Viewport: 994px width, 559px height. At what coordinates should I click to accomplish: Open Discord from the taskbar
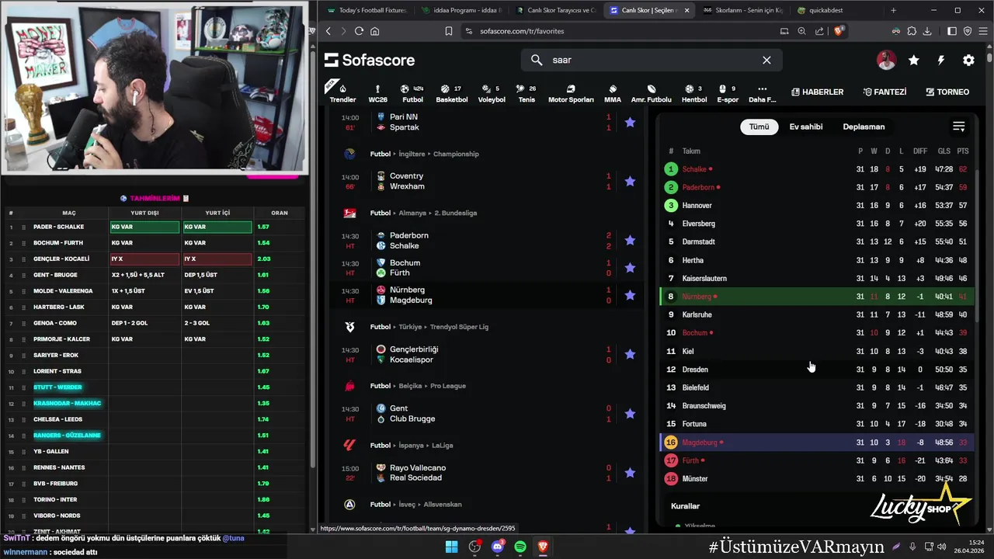pyautogui.click(x=498, y=547)
